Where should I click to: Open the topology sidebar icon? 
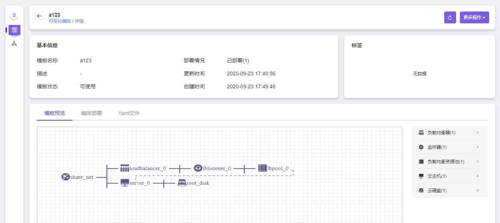[x=14, y=43]
